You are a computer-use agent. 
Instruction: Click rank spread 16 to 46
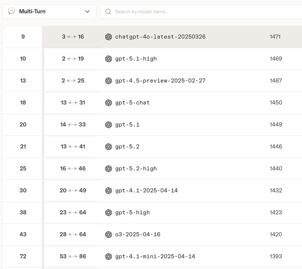[x=73, y=169]
